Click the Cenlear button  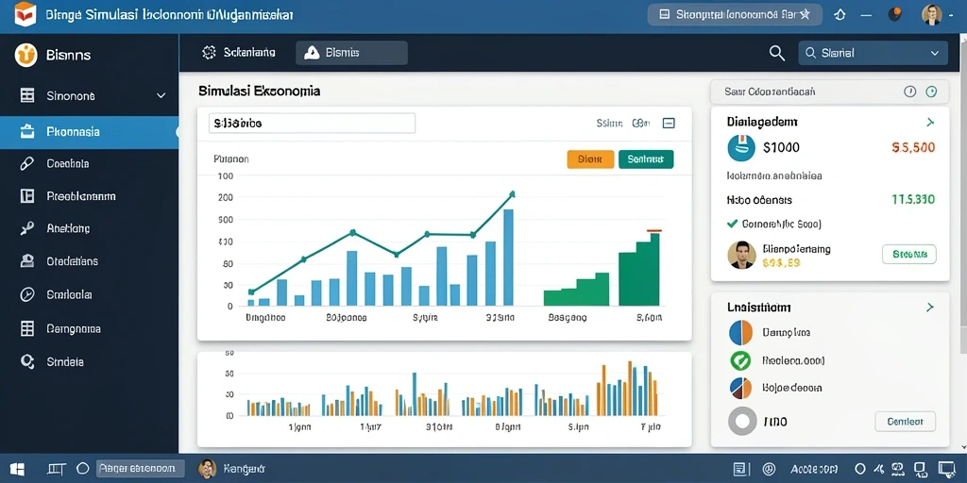906,422
